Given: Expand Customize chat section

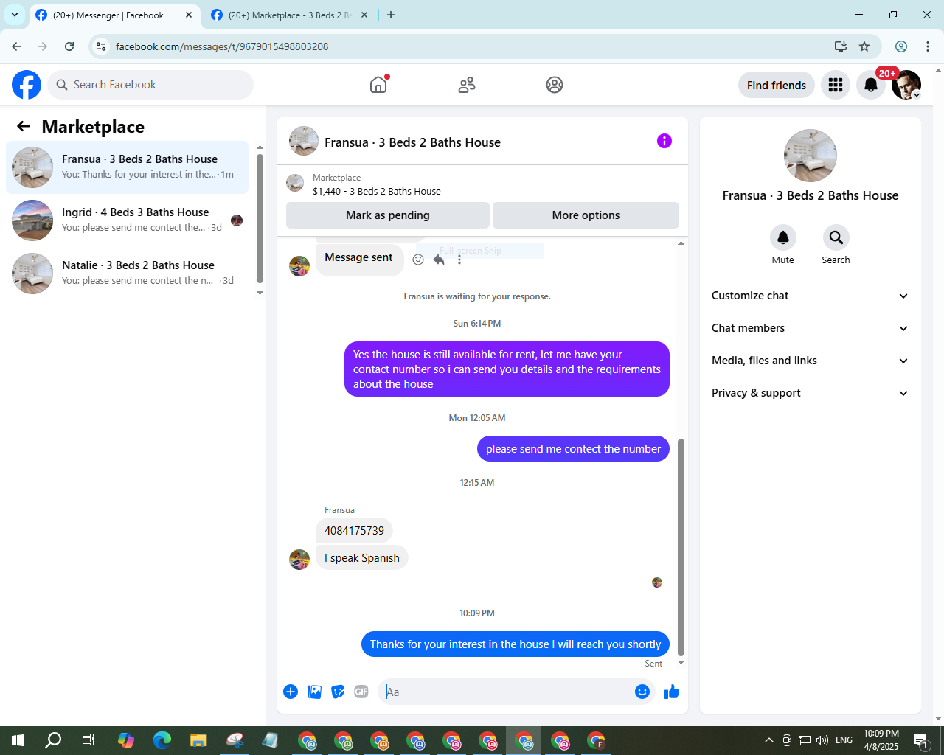Looking at the screenshot, I should pyautogui.click(x=811, y=296).
